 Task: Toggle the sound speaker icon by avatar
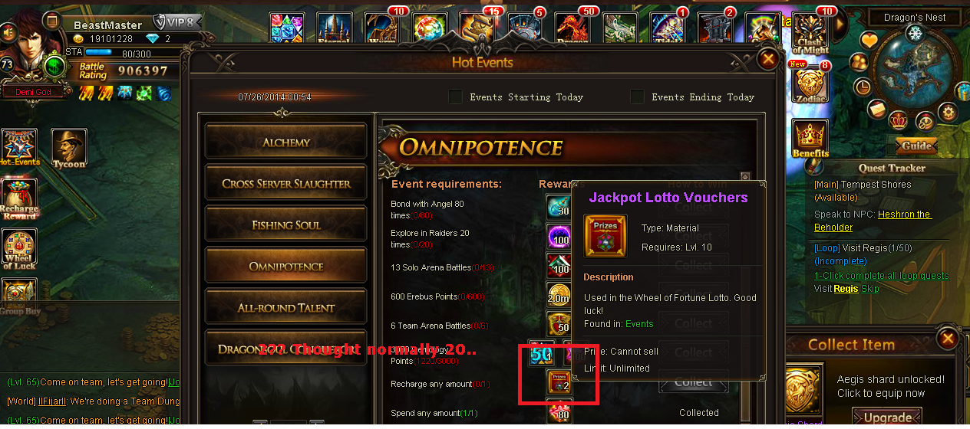point(8,32)
